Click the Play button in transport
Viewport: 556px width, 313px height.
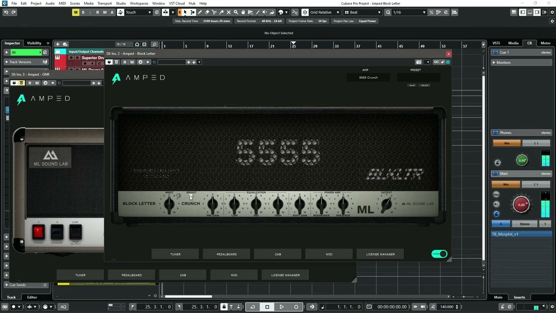pyautogui.click(x=281, y=307)
